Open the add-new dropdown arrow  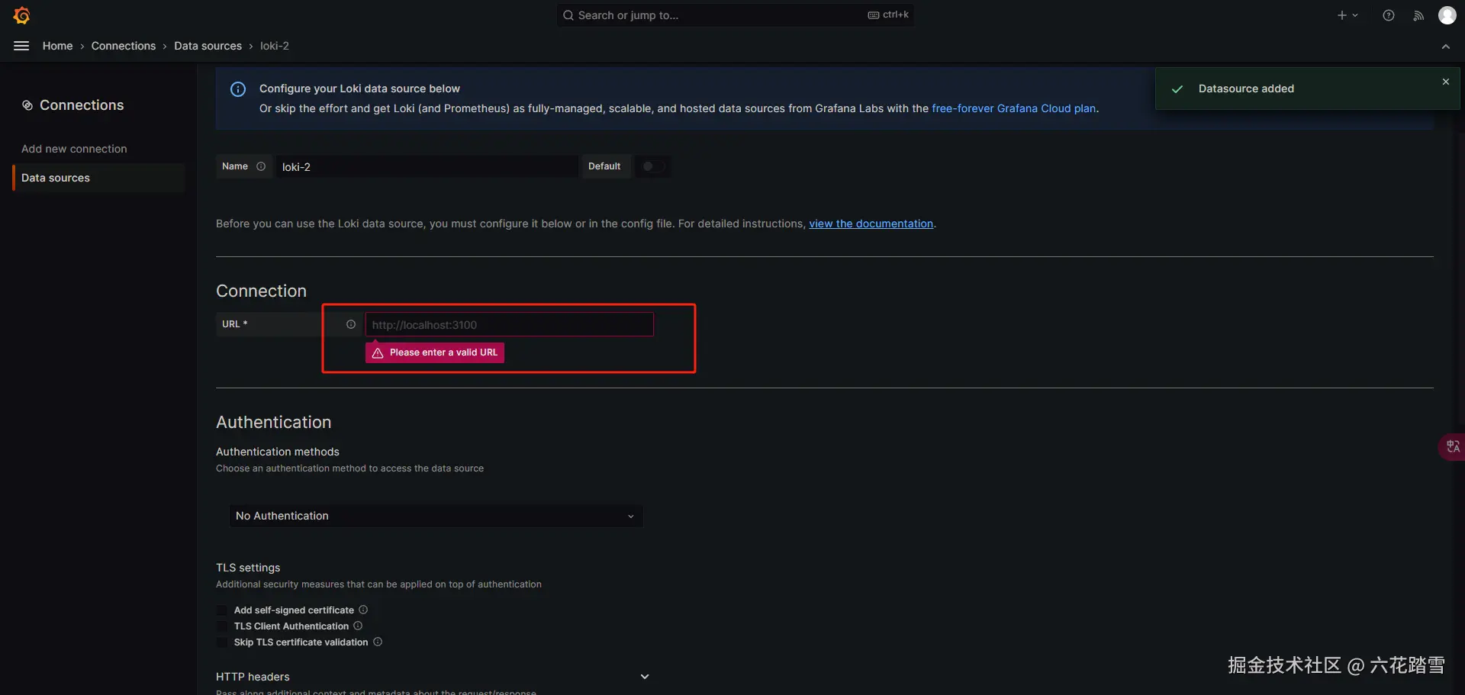pos(1355,15)
